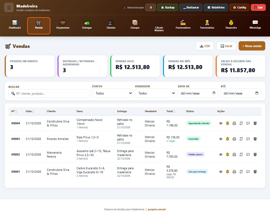Print sale #0004 using printer icon
This screenshot has width=270, height=215.
point(234,123)
